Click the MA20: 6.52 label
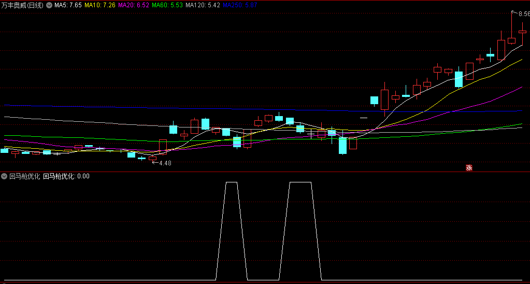Image resolution: width=530 pixels, height=284 pixels. [x=134, y=5]
